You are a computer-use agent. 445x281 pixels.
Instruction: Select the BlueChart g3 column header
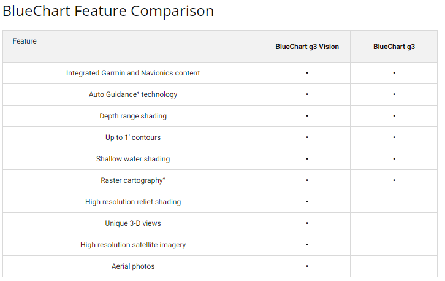tap(394, 47)
